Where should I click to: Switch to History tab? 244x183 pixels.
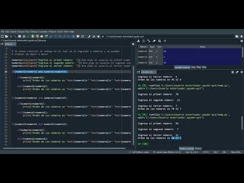pyautogui.click(x=198, y=148)
